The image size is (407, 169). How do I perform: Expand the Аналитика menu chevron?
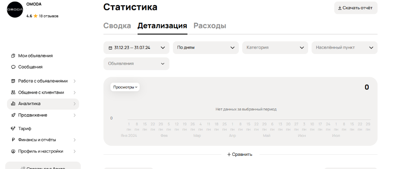click(75, 104)
